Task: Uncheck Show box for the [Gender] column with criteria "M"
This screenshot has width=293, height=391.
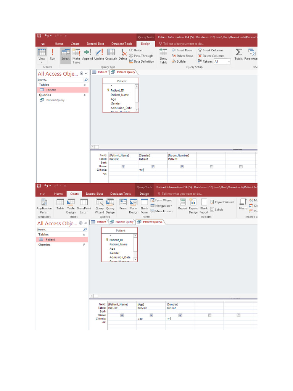Action: coord(153,166)
